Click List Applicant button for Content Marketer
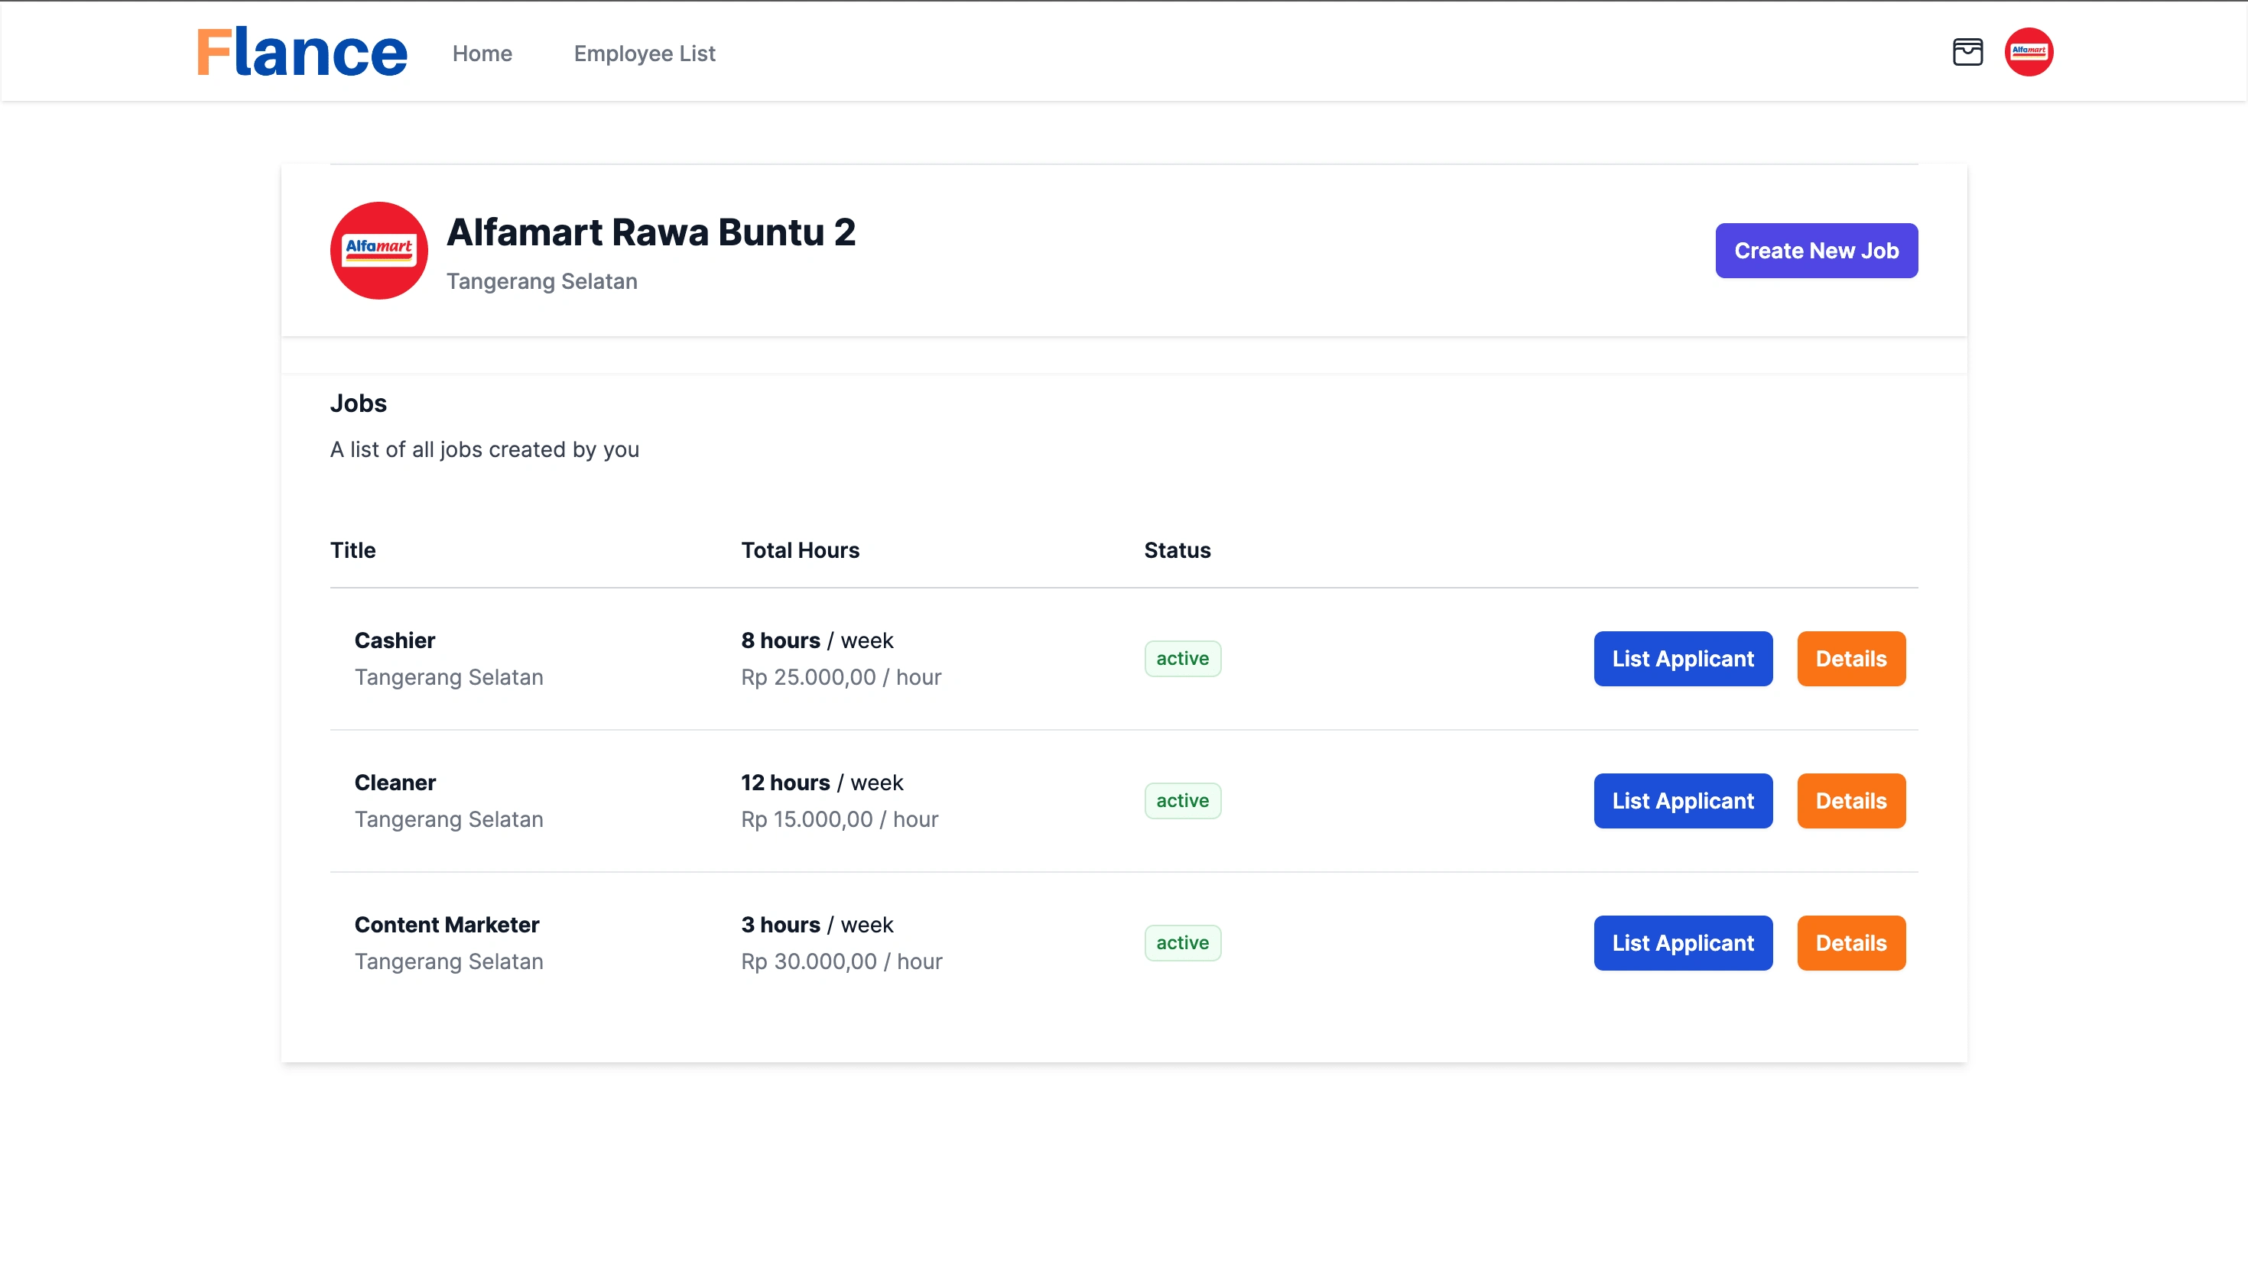 pyautogui.click(x=1683, y=943)
